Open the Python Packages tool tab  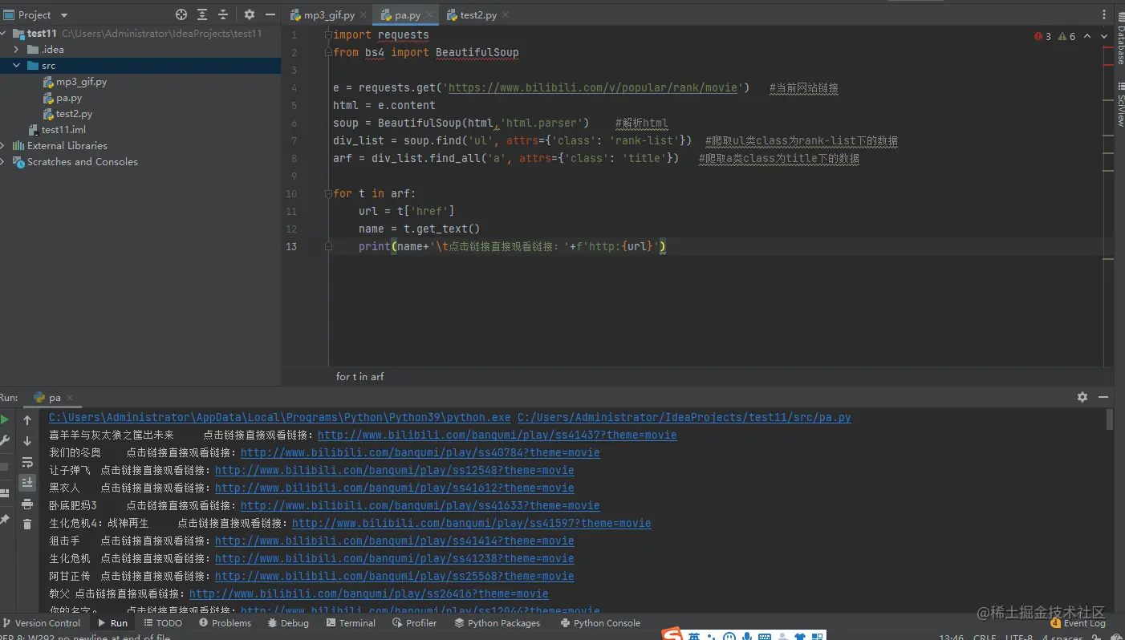click(x=497, y=623)
